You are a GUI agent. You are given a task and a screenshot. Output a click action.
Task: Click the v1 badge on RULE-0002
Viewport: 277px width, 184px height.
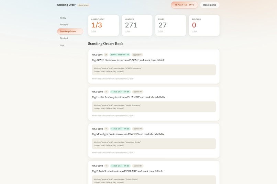(x=106, y=92)
